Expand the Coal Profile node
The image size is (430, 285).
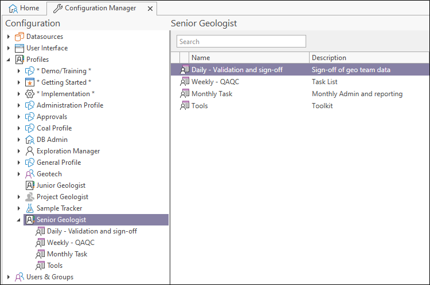(x=19, y=128)
